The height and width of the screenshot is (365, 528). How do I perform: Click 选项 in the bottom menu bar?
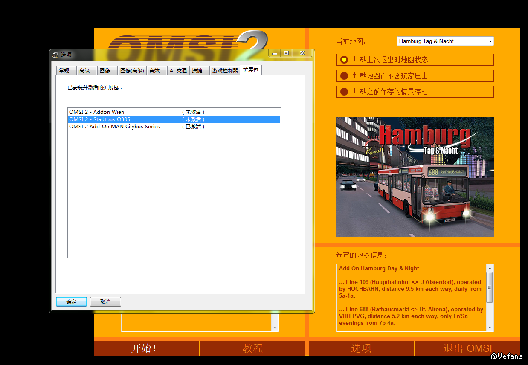(361, 348)
